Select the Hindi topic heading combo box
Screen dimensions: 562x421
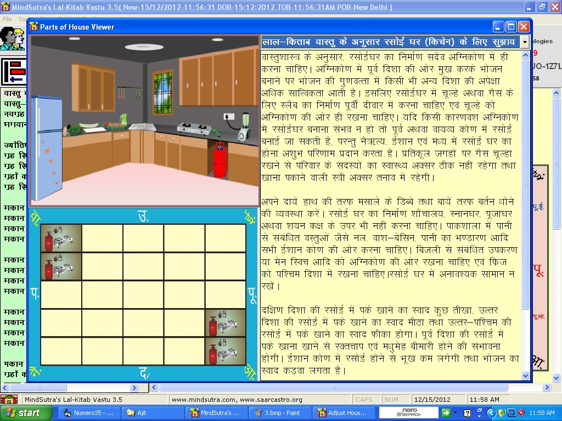click(391, 42)
